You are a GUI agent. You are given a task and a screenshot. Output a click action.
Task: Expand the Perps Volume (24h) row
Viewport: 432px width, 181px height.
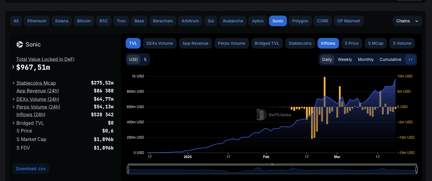point(14,107)
